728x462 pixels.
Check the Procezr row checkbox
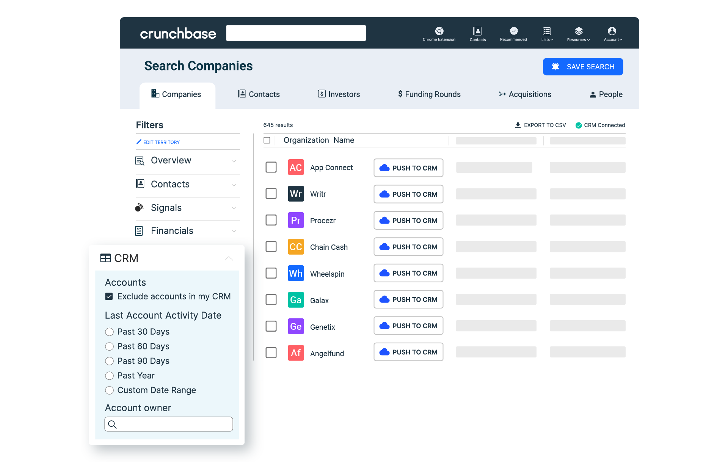tap(271, 220)
